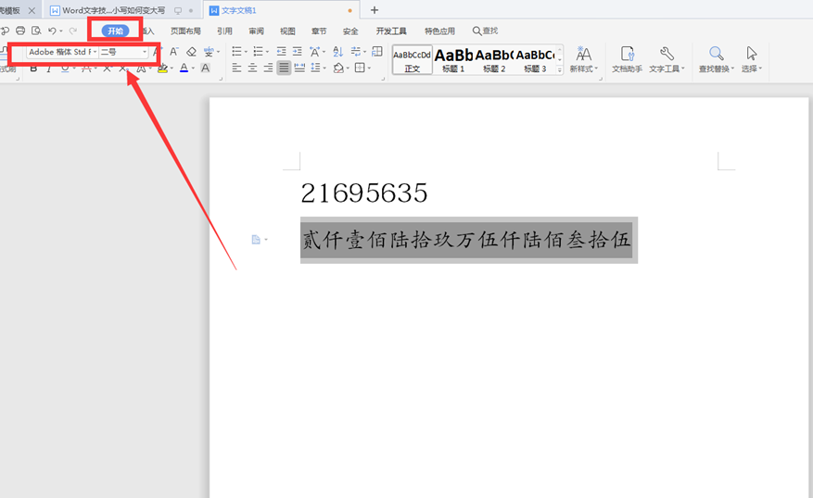Image resolution: width=813 pixels, height=498 pixels.
Task: Align text left
Action: [x=236, y=68]
